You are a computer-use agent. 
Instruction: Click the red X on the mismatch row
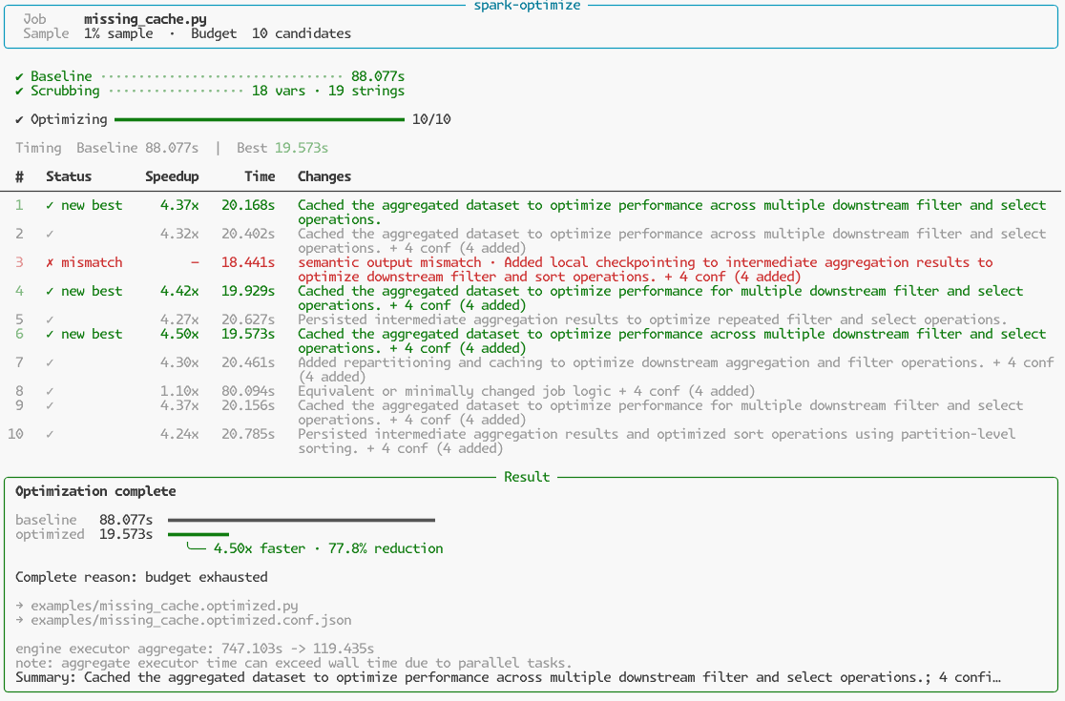coord(50,262)
